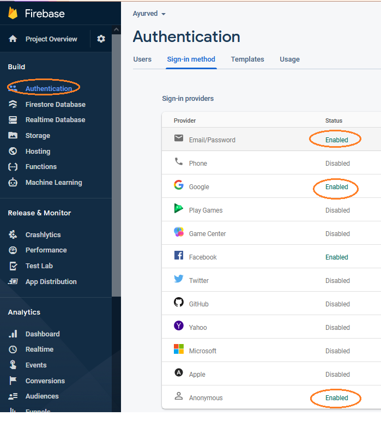Image resolution: width=381 pixels, height=422 pixels.
Task: Click the Functions brackets icon
Action: point(13,167)
